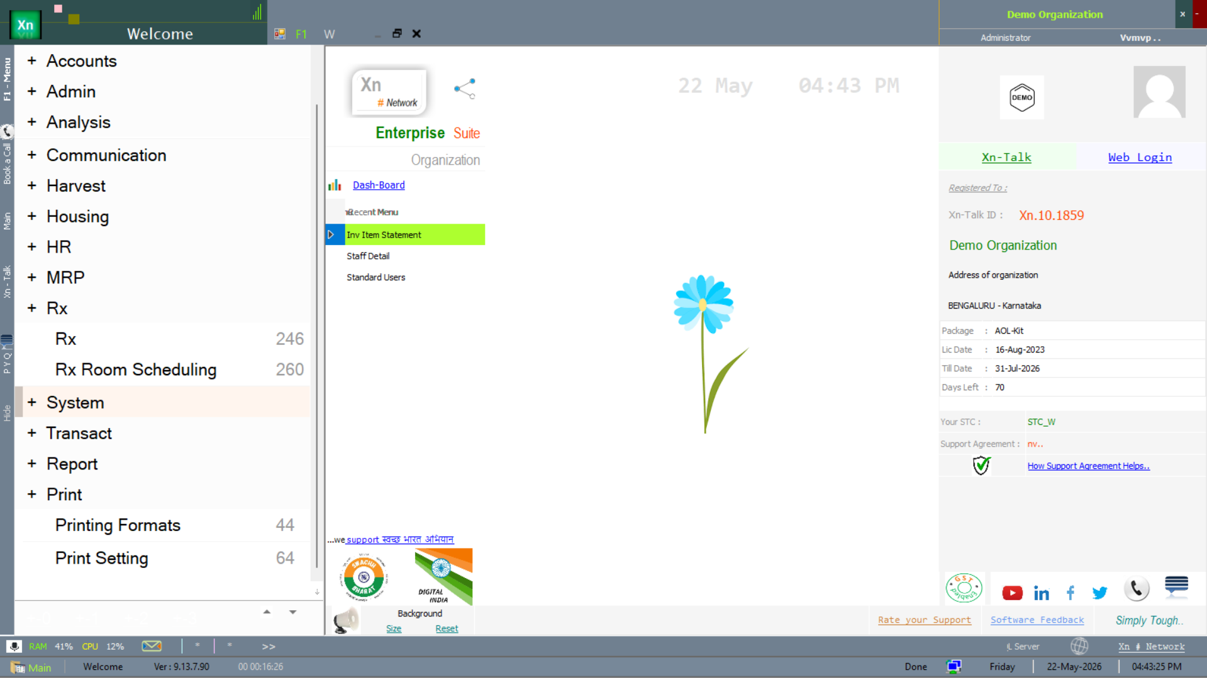Click the GST Enabled badge icon
Screen dimensions: 1207x678
click(x=964, y=588)
